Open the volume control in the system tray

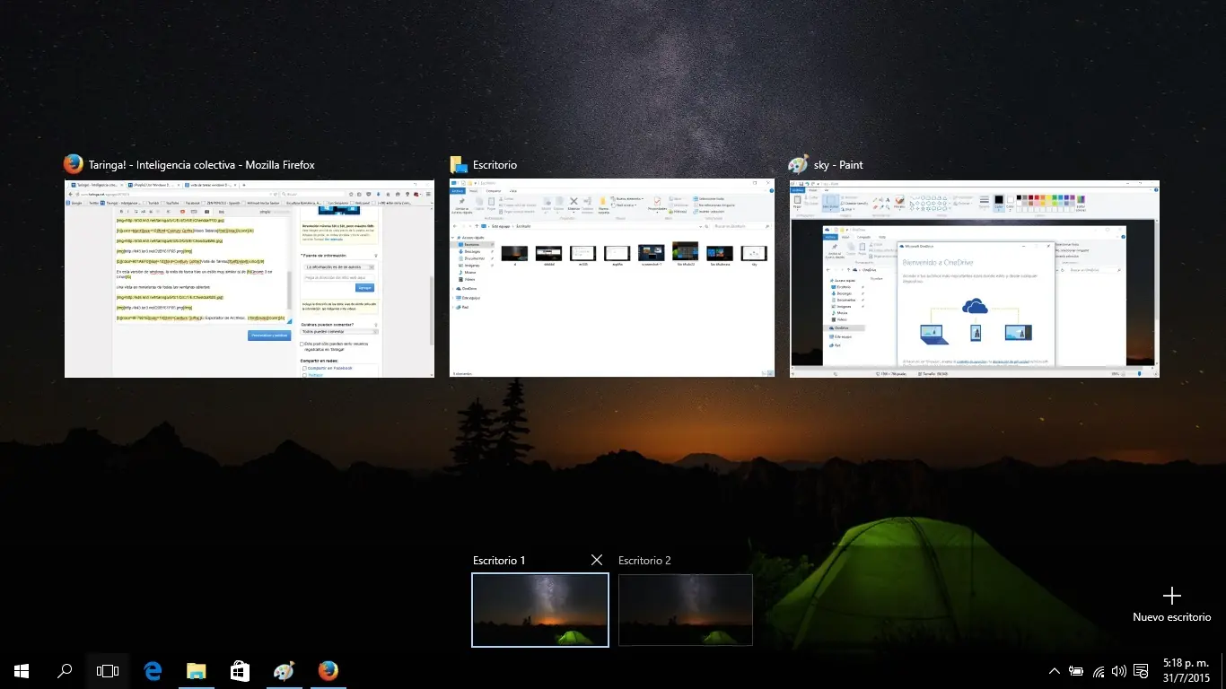point(1118,670)
